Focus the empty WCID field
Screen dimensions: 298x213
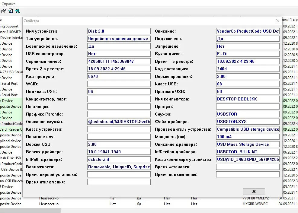pos(119,84)
